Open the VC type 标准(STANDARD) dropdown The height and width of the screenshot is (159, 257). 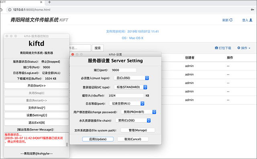pyautogui.click(x=131, y=87)
